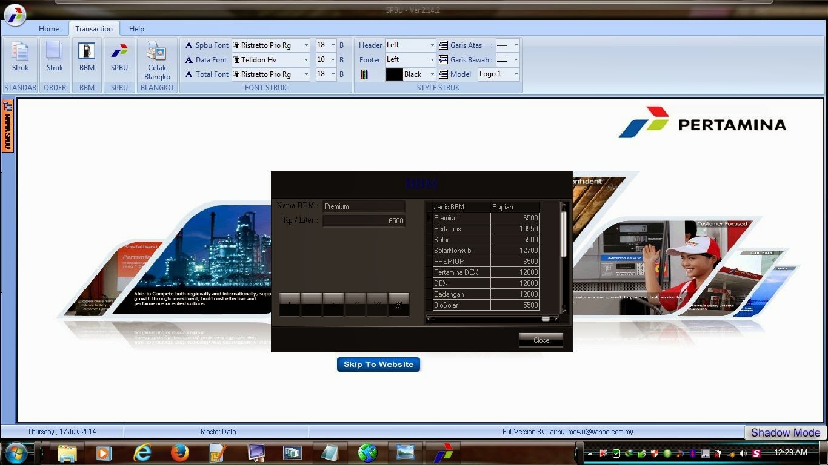Open the Spbu Font size dropdown
Screen dimensions: 828x465
click(333, 45)
